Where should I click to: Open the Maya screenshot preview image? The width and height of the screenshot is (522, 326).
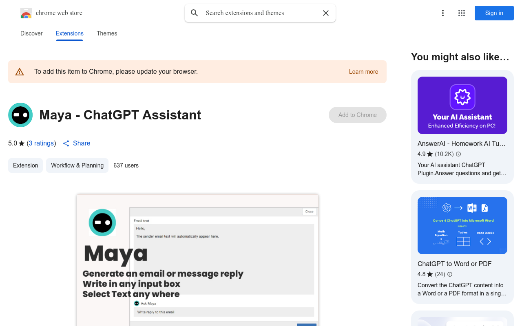pyautogui.click(x=197, y=260)
